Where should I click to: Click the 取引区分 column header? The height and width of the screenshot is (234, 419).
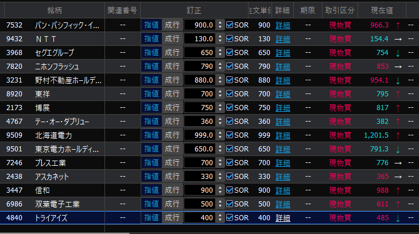(x=340, y=10)
